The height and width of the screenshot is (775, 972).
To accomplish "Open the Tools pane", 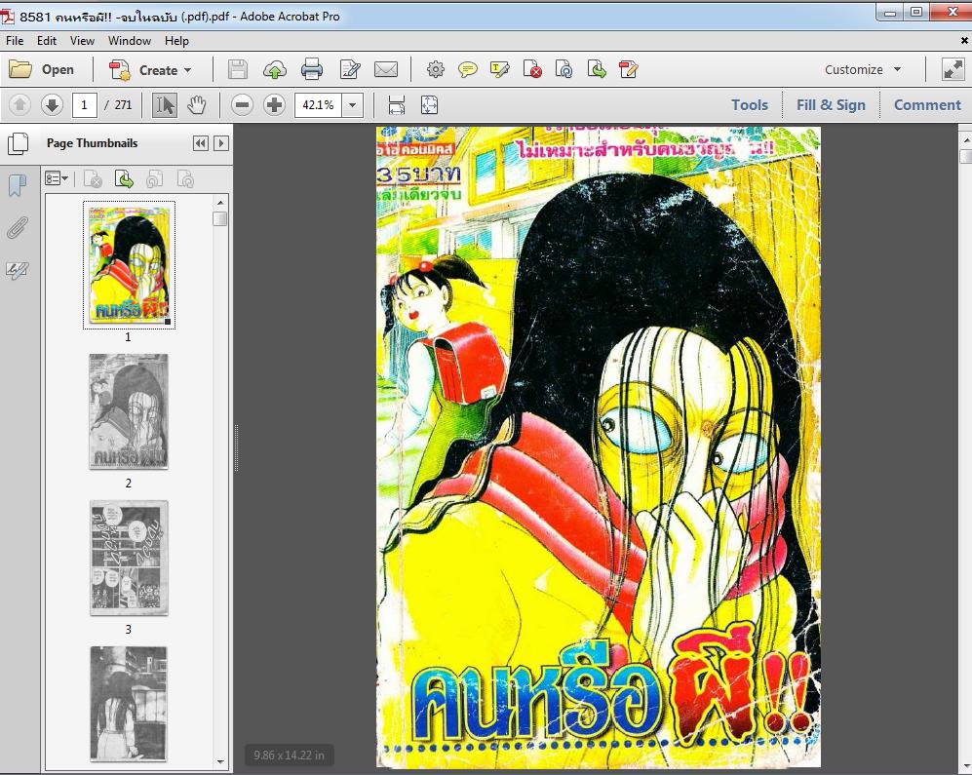I will (750, 104).
